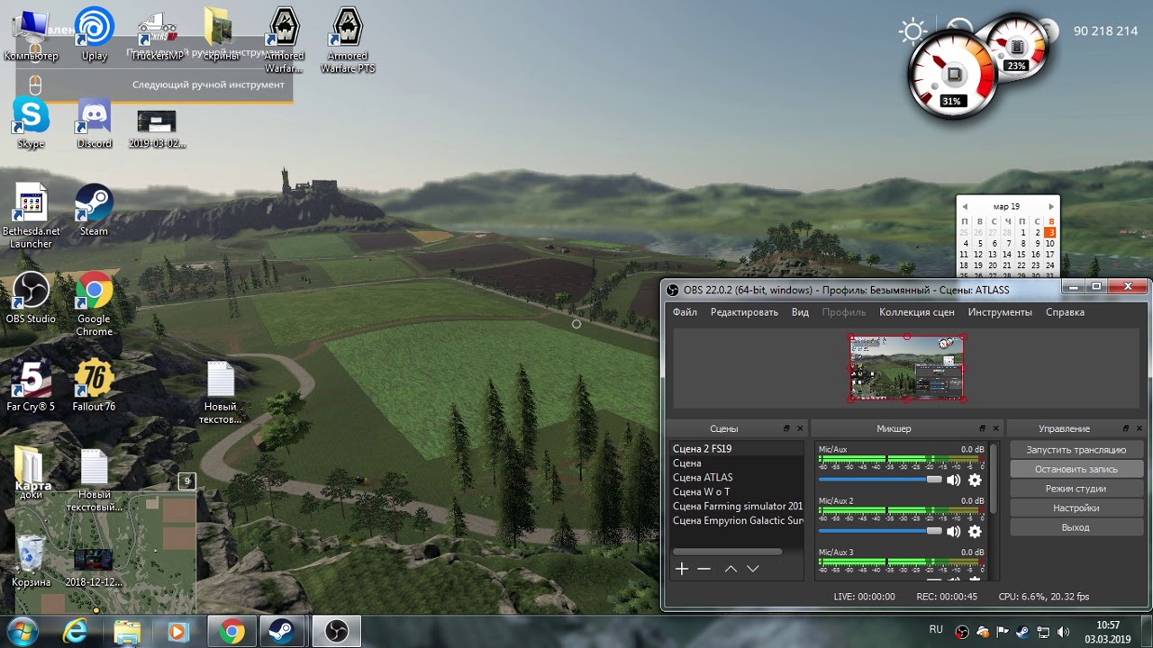Add a new scene with the plus icon

tap(682, 569)
